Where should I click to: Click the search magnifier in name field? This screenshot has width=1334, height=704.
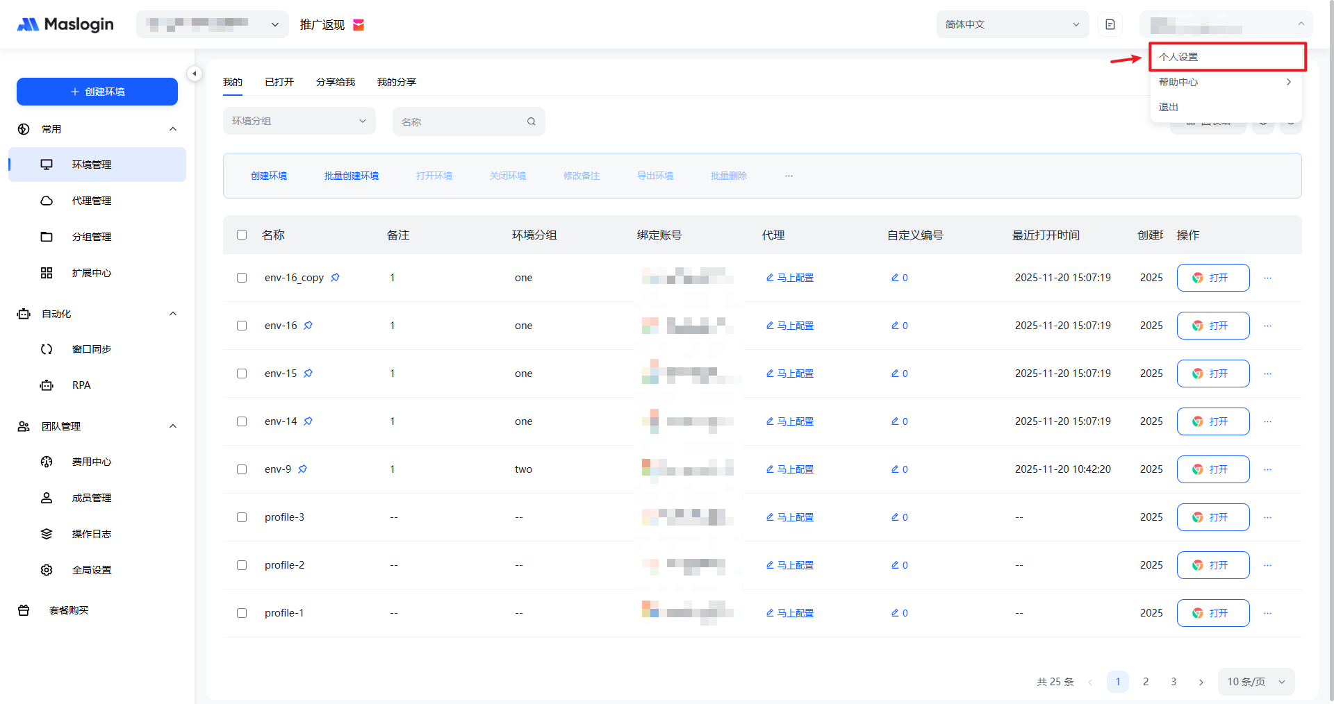(532, 121)
